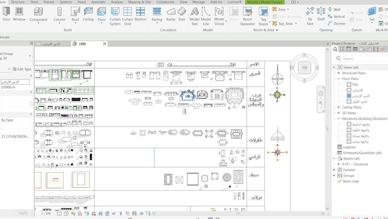Open the Railing tool dropdown
Image resolution: width=388 pixels, height=219 pixels.
[157, 23]
